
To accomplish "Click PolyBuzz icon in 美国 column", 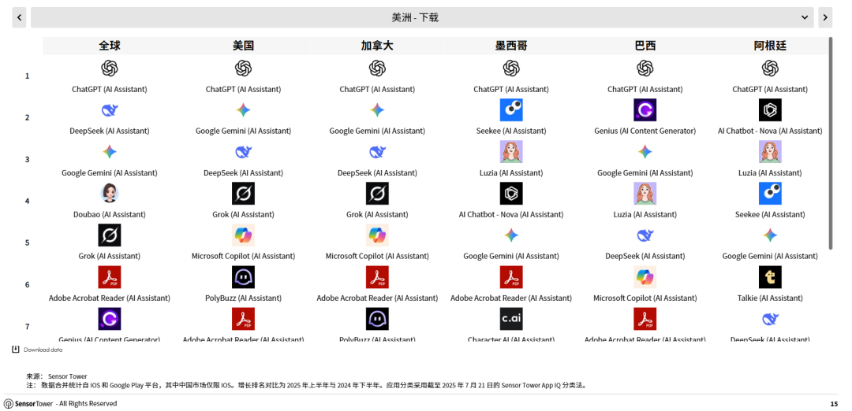I will click(243, 277).
